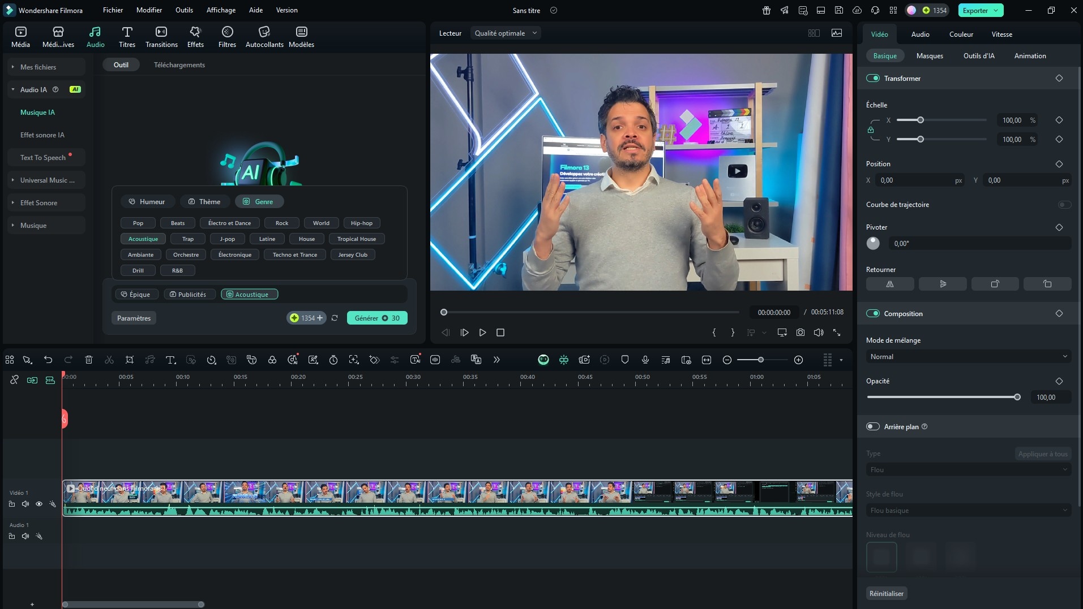Enable the Arrière plan switch
Screen dimensions: 1083x609
click(873, 426)
